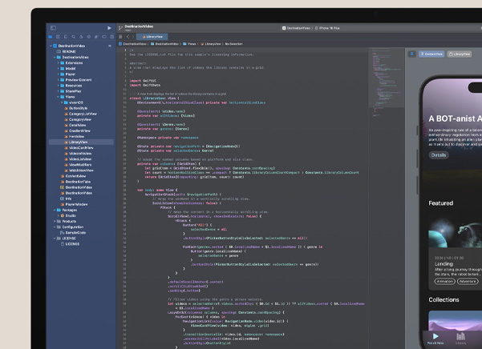Open the Debug navigator

pos(96,37)
